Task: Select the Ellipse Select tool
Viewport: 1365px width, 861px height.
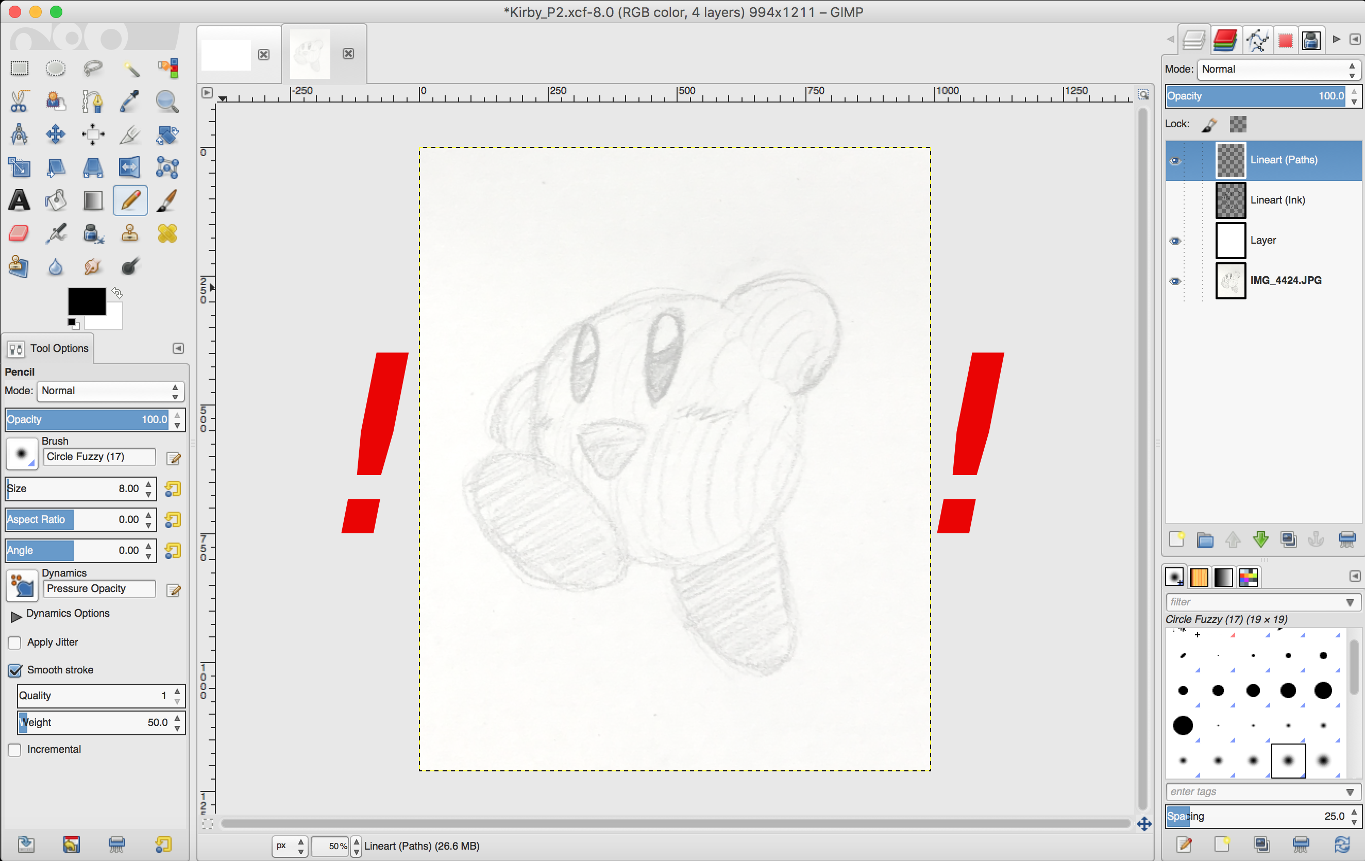Action: tap(56, 69)
